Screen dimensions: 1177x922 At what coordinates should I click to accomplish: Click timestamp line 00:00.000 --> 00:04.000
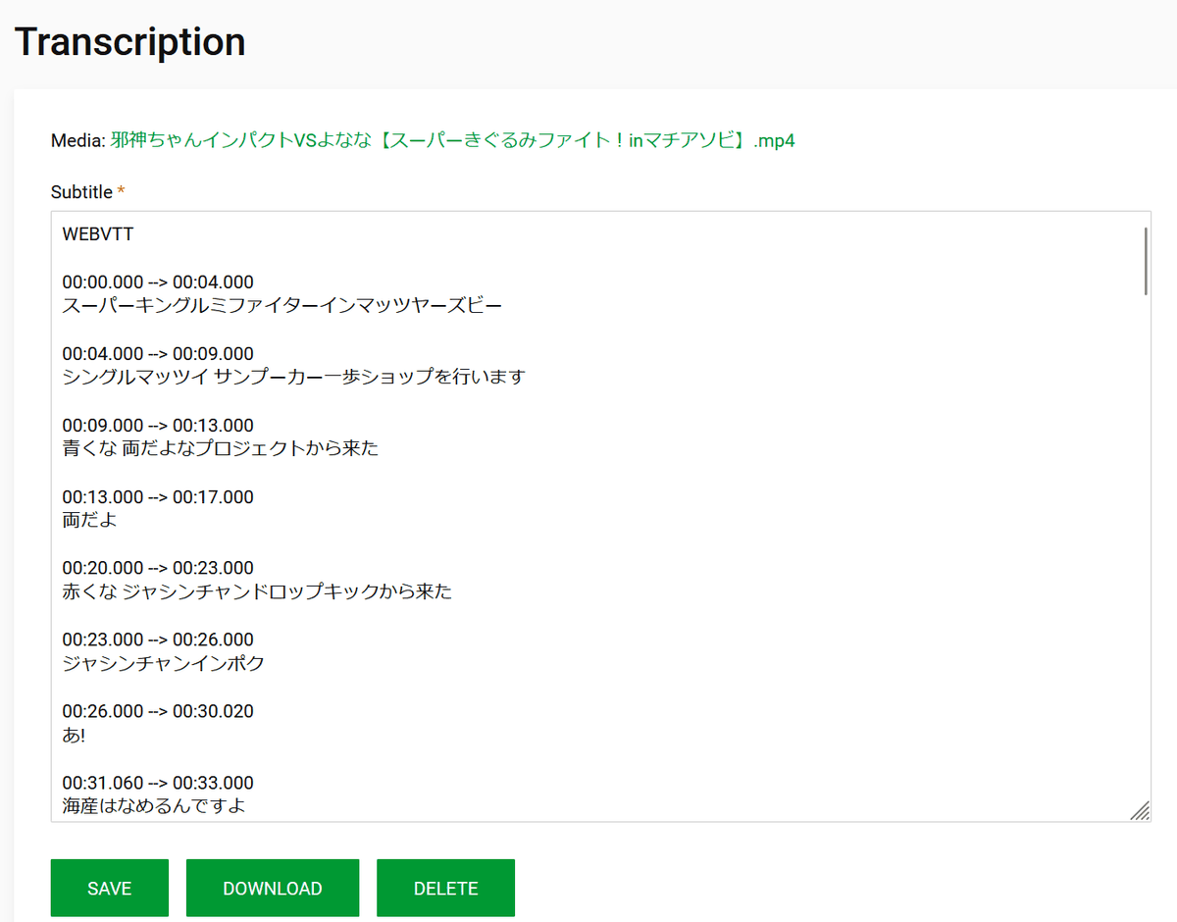click(x=158, y=282)
